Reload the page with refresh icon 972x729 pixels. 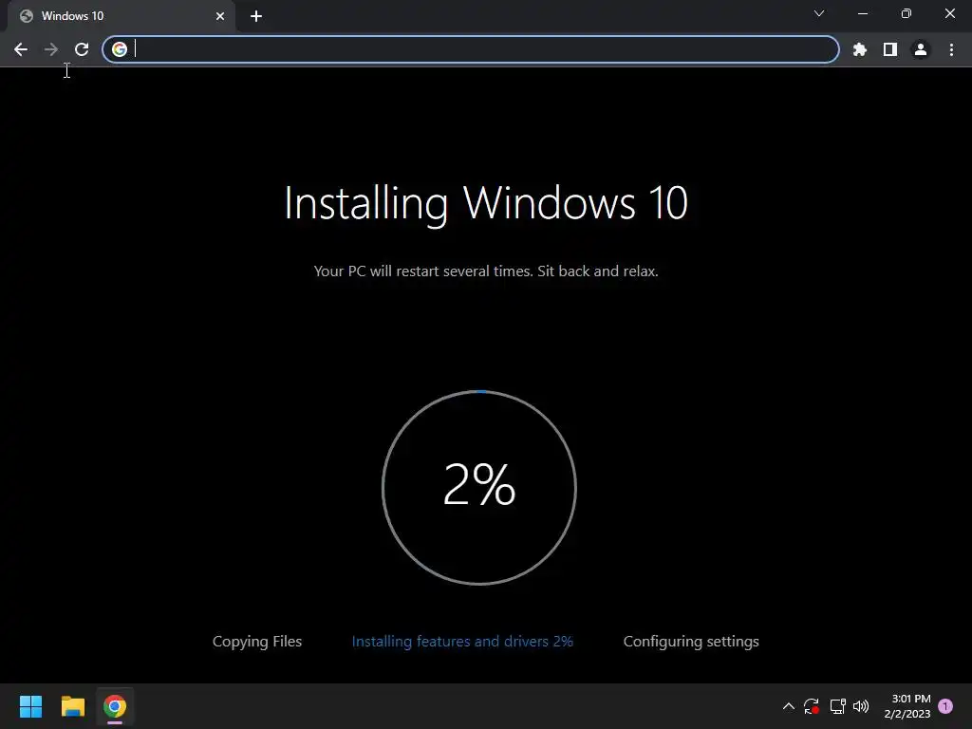click(x=82, y=49)
